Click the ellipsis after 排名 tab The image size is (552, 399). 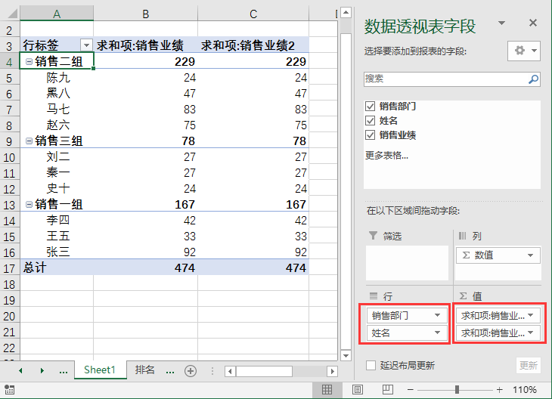click(x=170, y=371)
